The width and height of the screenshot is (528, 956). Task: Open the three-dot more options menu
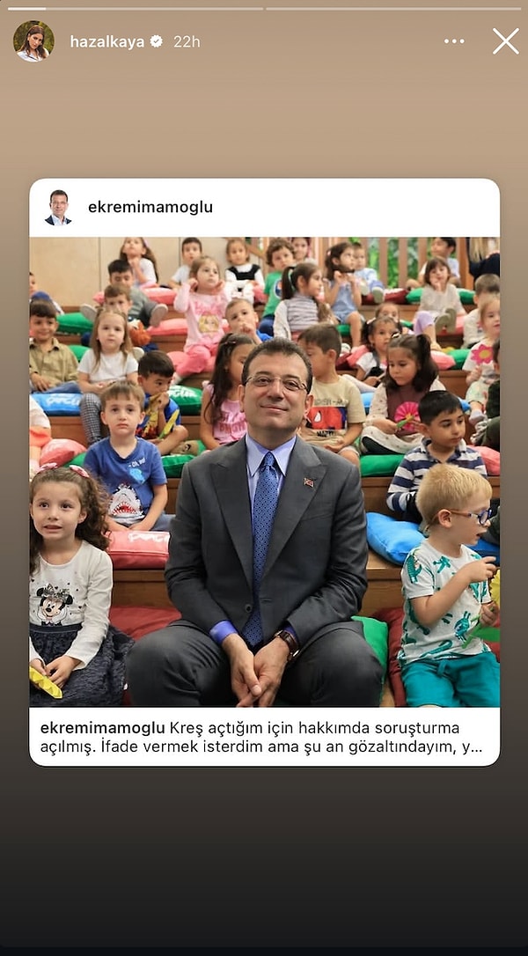[x=453, y=41]
